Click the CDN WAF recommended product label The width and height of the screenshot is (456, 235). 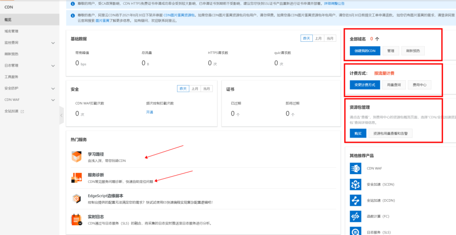374,168
